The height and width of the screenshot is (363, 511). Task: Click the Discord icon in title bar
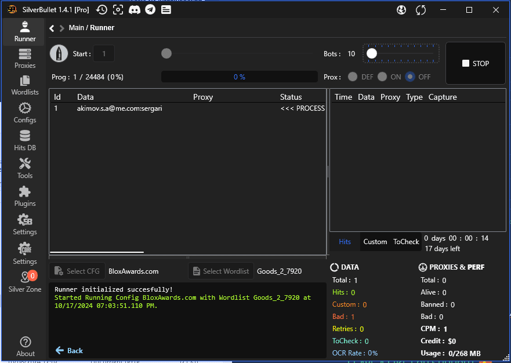tap(134, 10)
